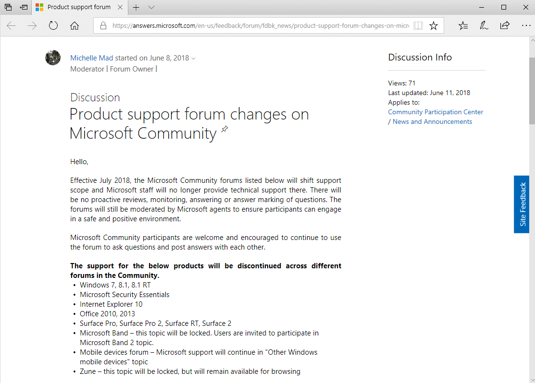Open the Favorites hub icon
Image resolution: width=535 pixels, height=383 pixels.
pyautogui.click(x=463, y=25)
